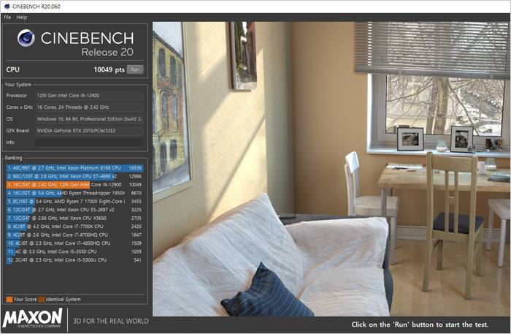The width and height of the screenshot is (511, 334).
Task: Click the MAXON logo
Action: [x=32, y=318]
